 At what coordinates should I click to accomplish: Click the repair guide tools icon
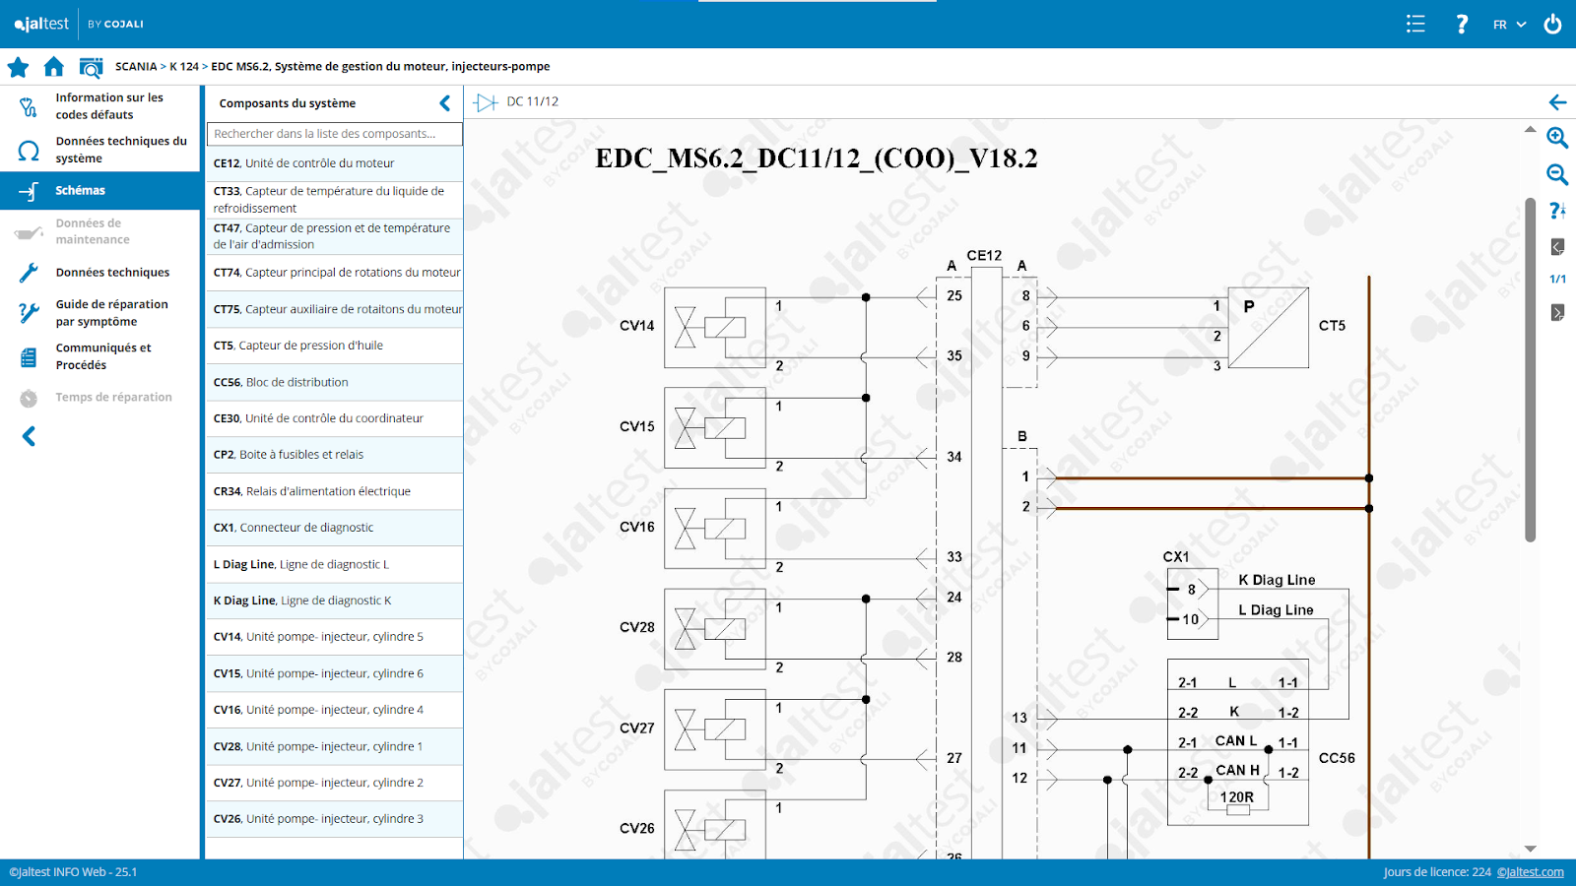click(x=29, y=313)
